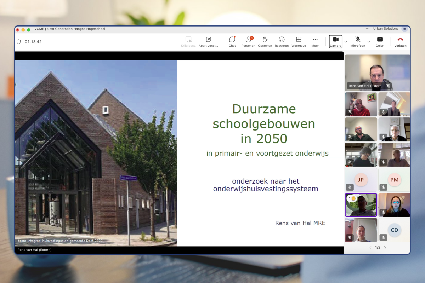Viewport: 425px width, 283px height.
Task: Toggle the Camera on or off
Action: 335,41
